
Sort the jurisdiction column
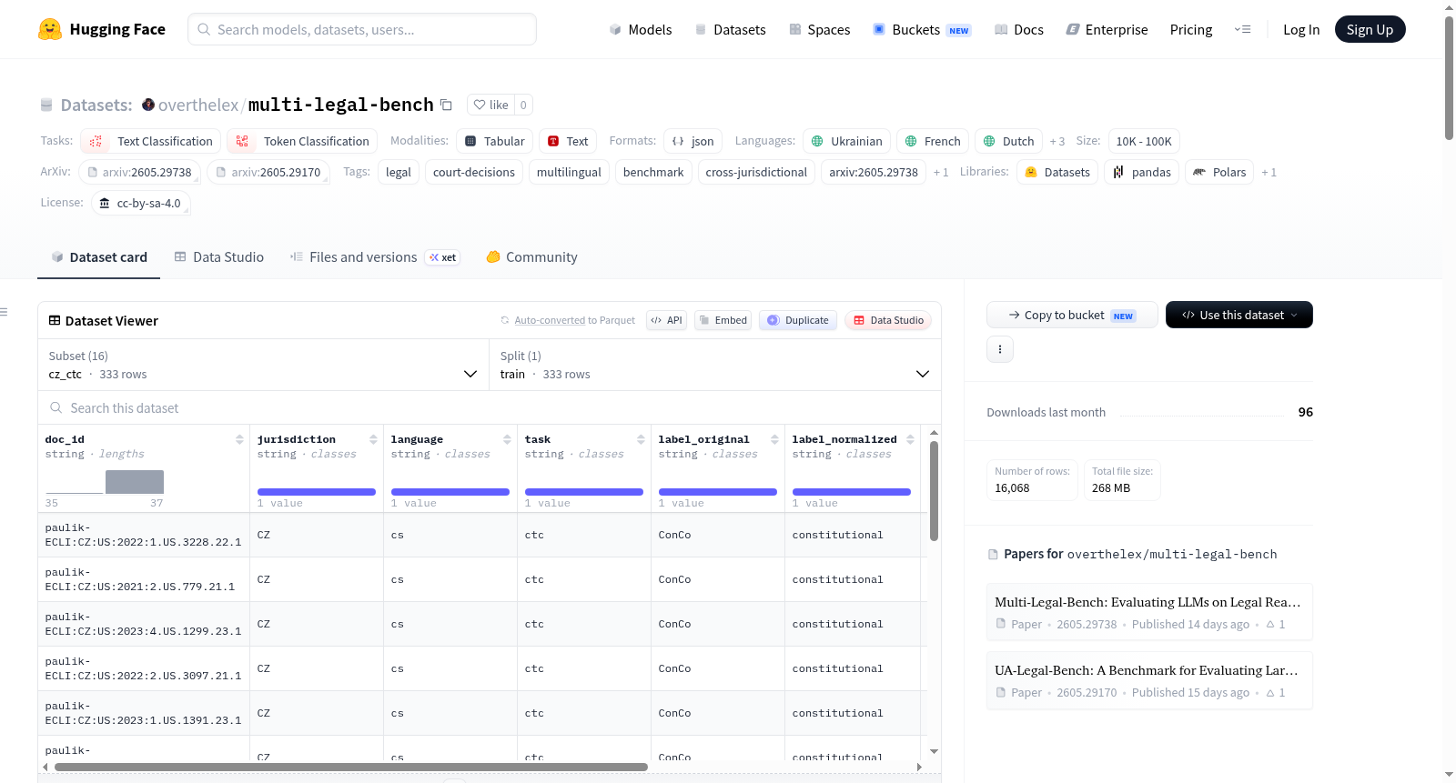point(373,439)
